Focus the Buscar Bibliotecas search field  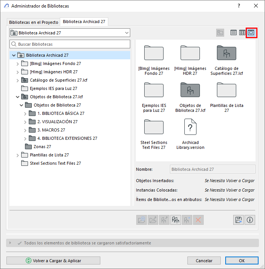[x=70, y=44]
